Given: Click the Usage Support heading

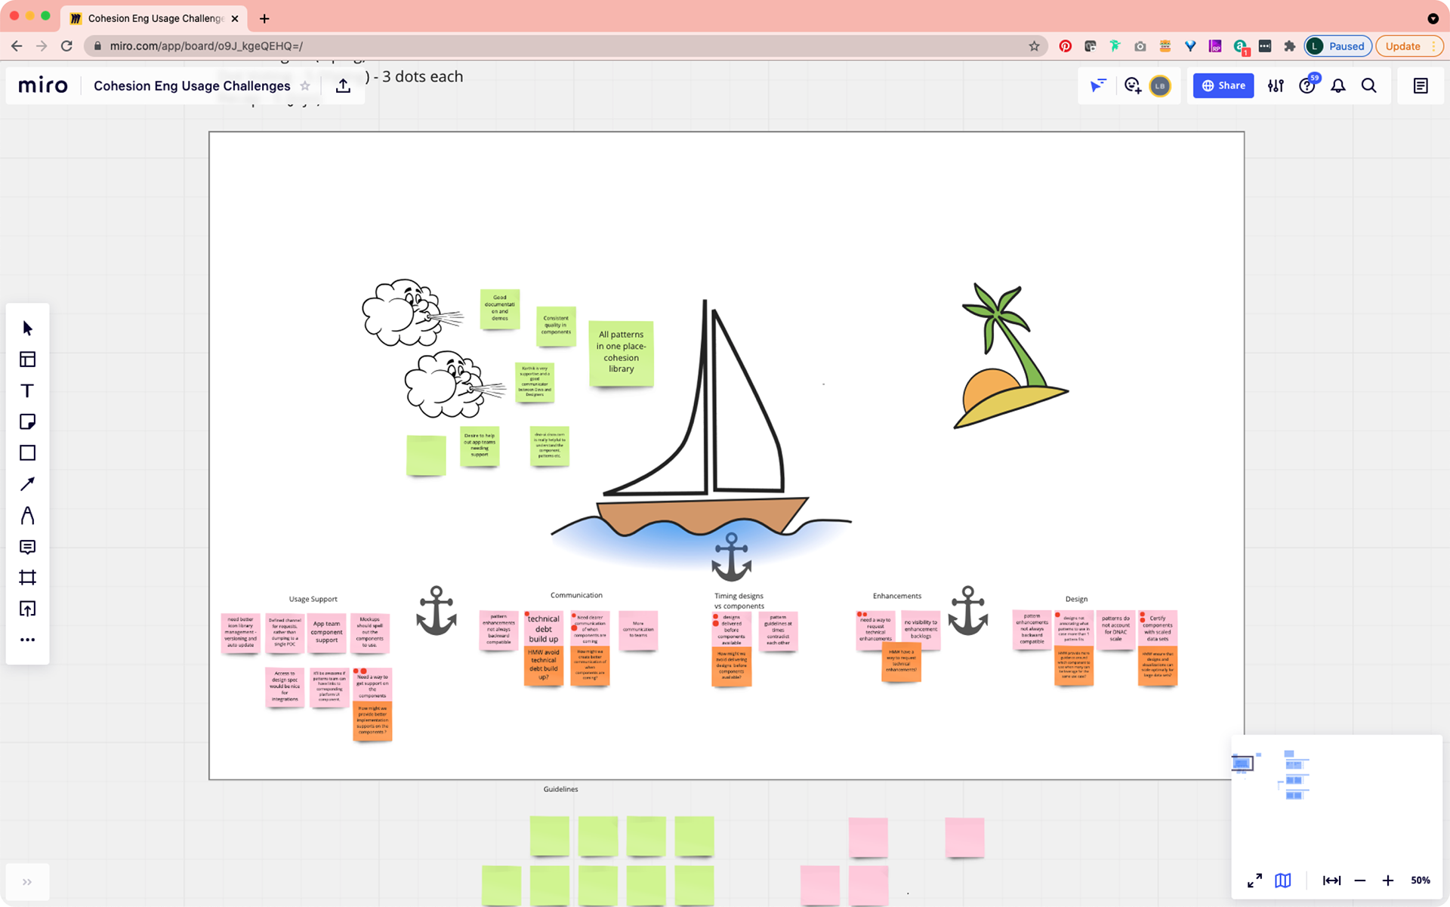Looking at the screenshot, I should point(313,599).
